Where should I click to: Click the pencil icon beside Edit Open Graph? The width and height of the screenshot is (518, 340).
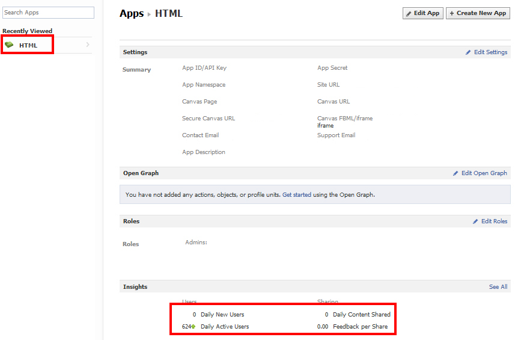(x=456, y=173)
